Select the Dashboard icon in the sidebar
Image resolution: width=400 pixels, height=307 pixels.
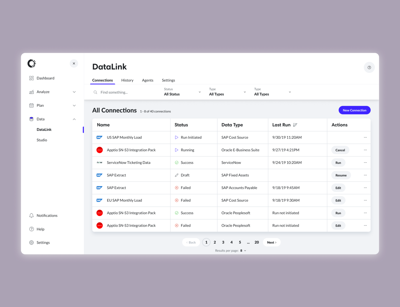coord(31,78)
